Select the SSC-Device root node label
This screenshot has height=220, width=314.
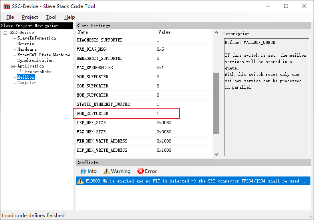[22, 32]
